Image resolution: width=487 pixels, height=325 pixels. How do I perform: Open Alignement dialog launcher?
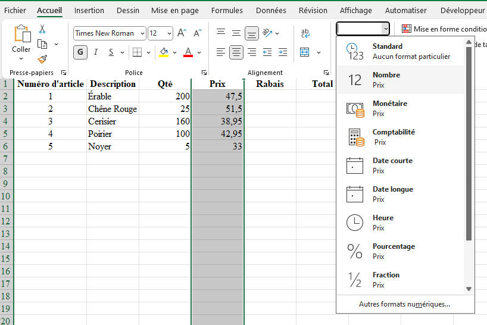click(x=326, y=73)
